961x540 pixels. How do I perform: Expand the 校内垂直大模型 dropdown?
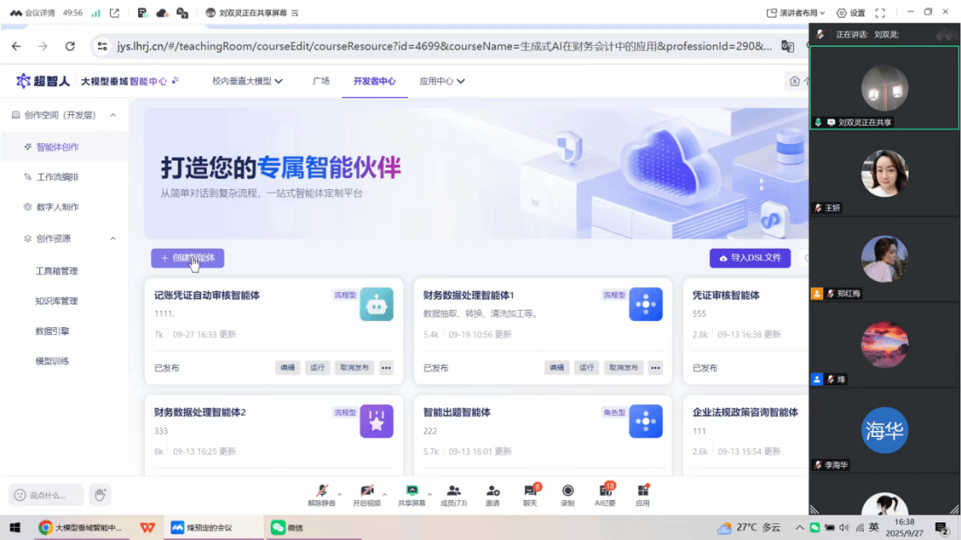pyautogui.click(x=247, y=81)
